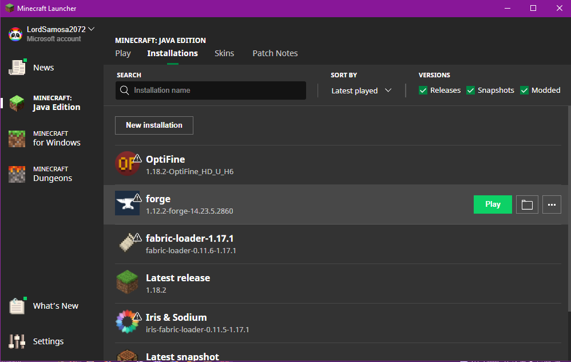Screen dimensions: 571x362
Task: Open the News label in sidebar
Action: [43, 68]
